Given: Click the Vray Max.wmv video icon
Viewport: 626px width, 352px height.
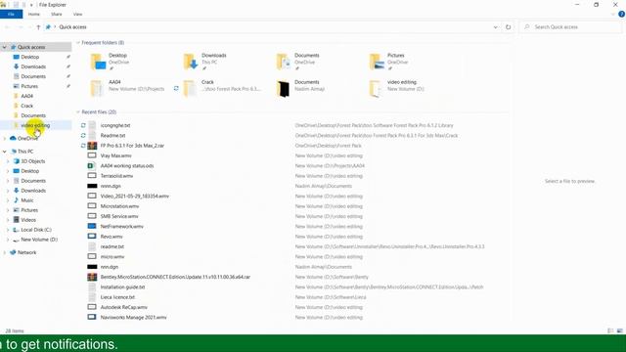Looking at the screenshot, I should (x=92, y=155).
